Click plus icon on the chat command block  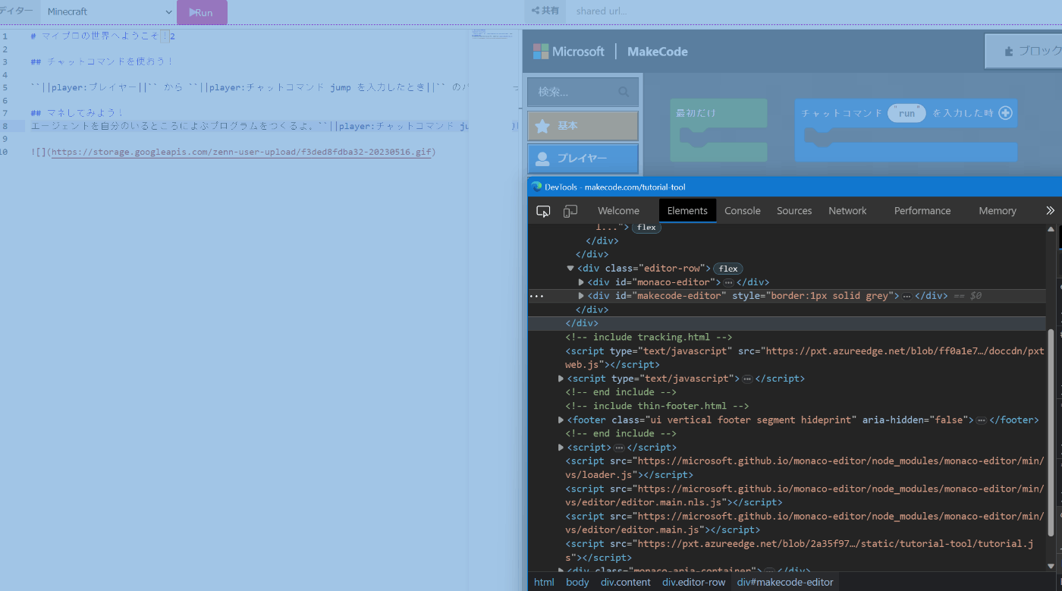tap(1006, 113)
